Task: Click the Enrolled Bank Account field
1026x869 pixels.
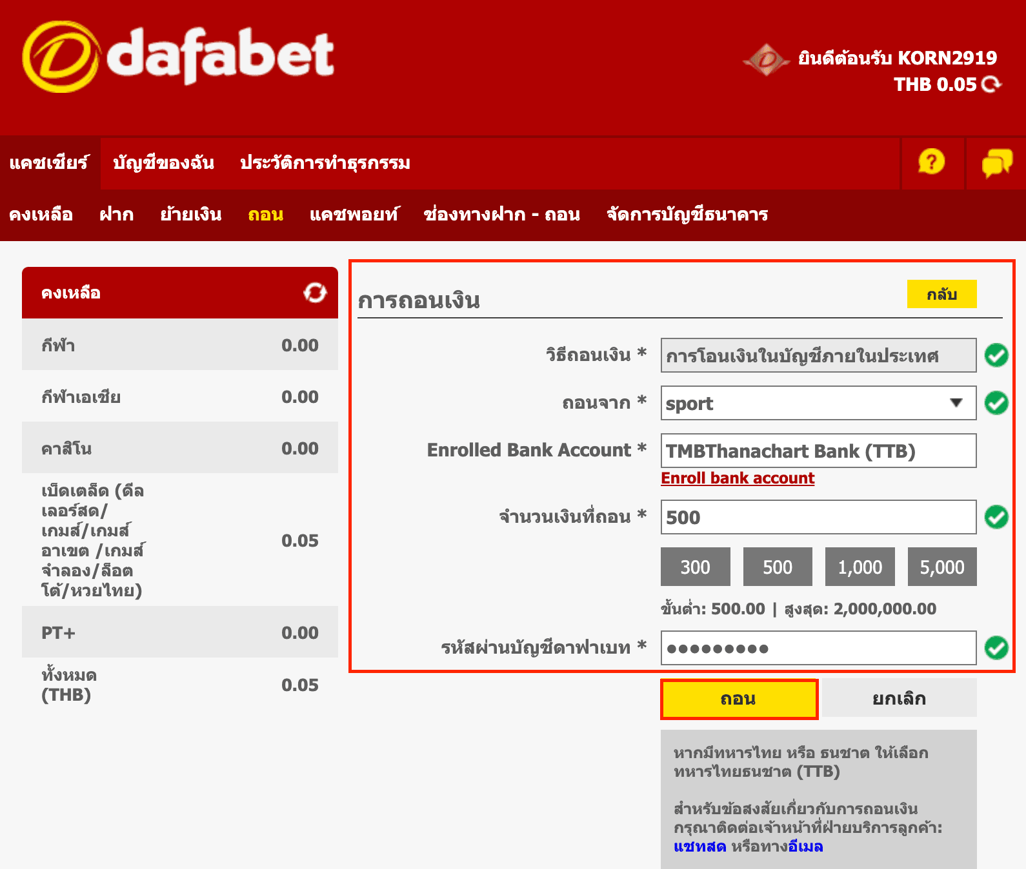Action: pyautogui.click(x=818, y=450)
